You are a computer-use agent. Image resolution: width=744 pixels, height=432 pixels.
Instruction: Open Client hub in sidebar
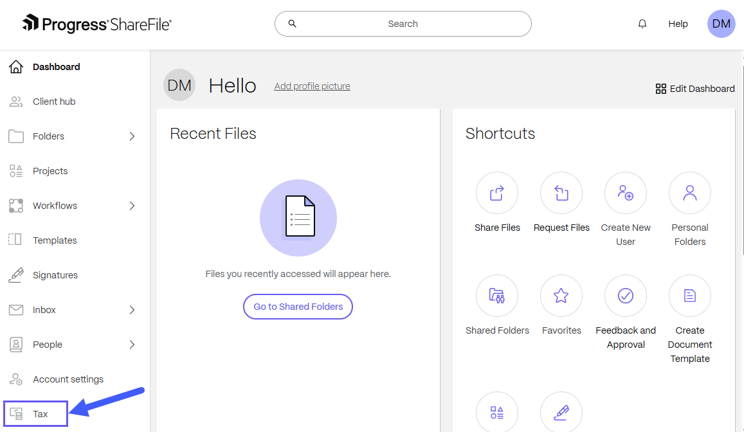pyautogui.click(x=54, y=102)
